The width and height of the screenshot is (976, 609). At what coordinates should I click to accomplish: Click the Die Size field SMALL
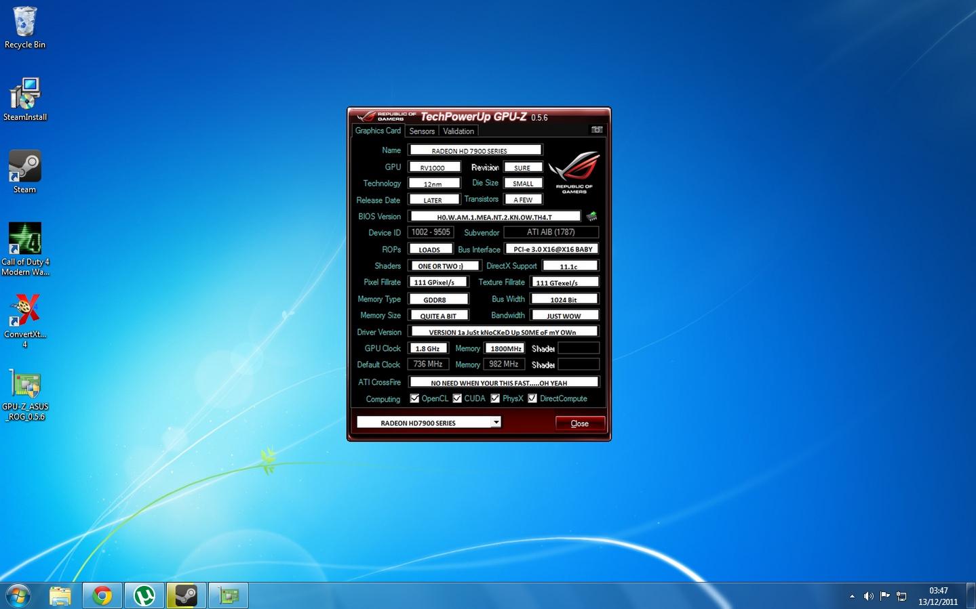(x=523, y=184)
